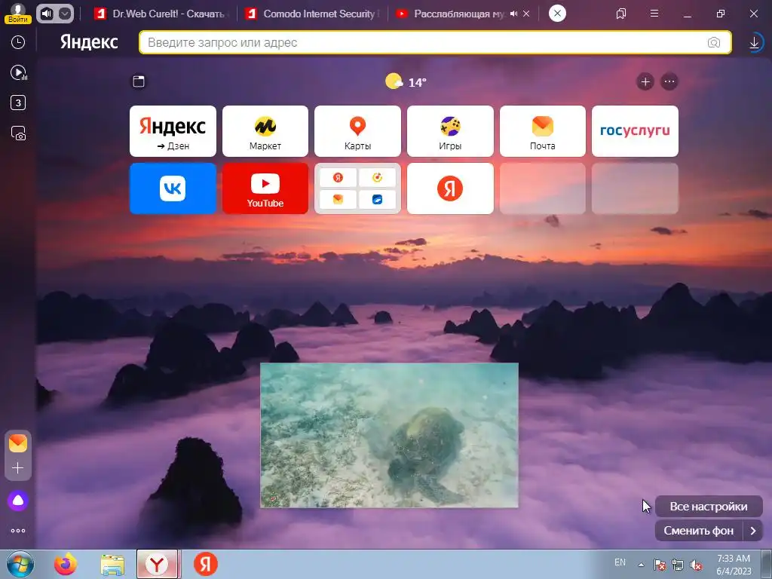The width and height of the screenshot is (772, 579).
Task: Open screenshot capture tool in sidebar
Action: (x=18, y=133)
